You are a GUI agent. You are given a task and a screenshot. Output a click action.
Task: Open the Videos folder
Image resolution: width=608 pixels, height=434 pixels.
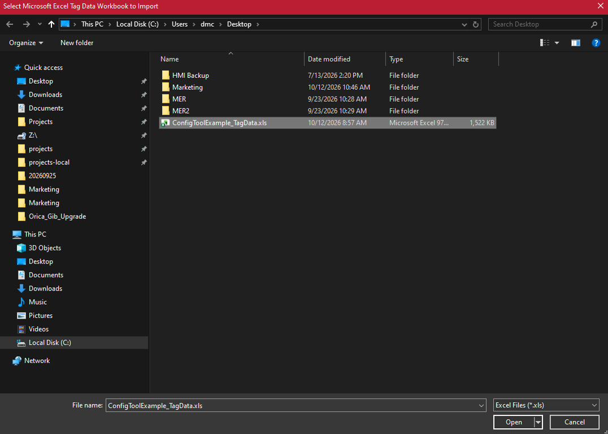[38, 329]
